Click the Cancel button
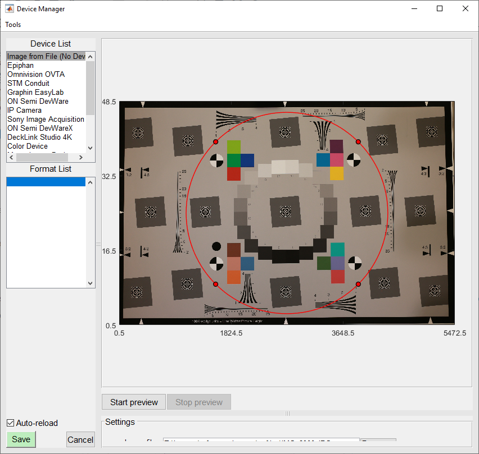Image resolution: width=479 pixels, height=454 pixels. click(80, 439)
